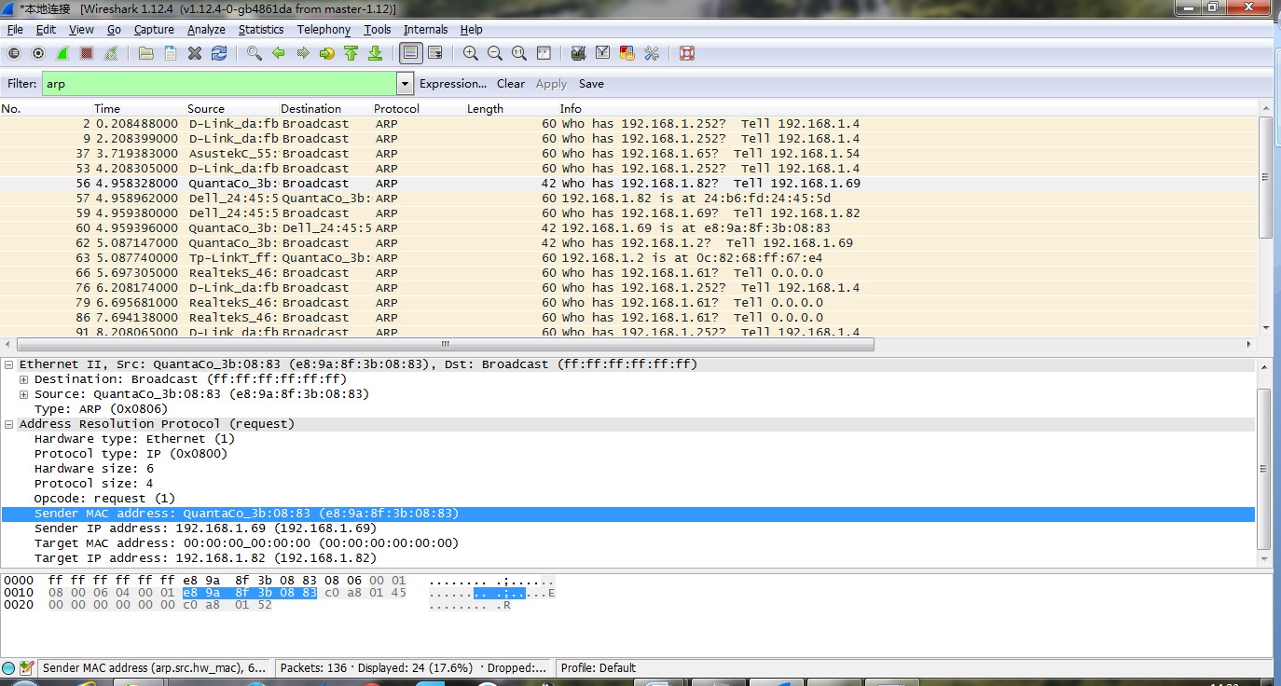This screenshot has height=686, width=1281.
Task: Reset text zoom to normal size
Action: coord(519,53)
